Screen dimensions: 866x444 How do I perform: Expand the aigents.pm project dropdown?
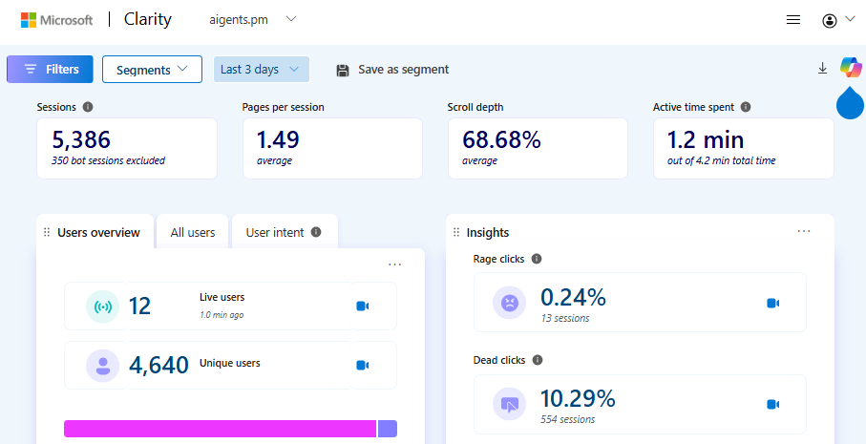[x=253, y=20]
